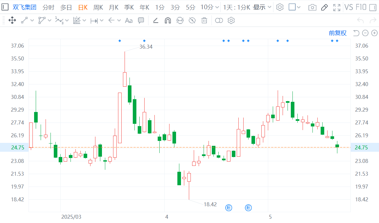
Task: Select the 1分 interval tab
Action: click(160, 8)
